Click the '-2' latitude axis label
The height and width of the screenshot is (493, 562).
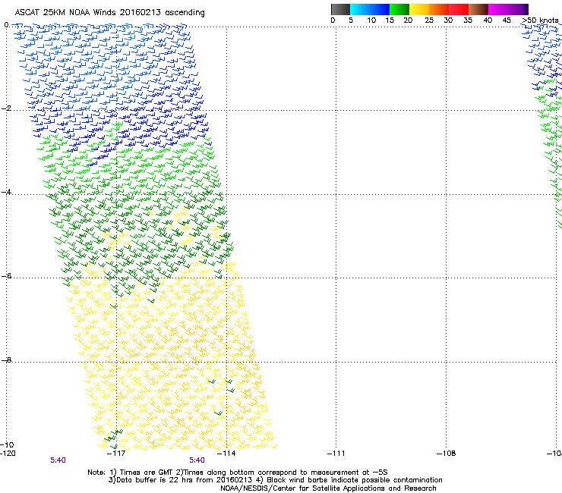pos(6,108)
